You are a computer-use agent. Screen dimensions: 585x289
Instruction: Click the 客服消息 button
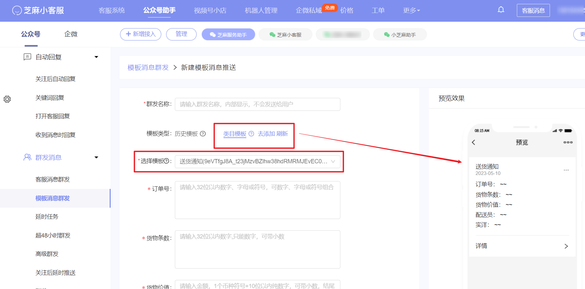pyautogui.click(x=533, y=10)
